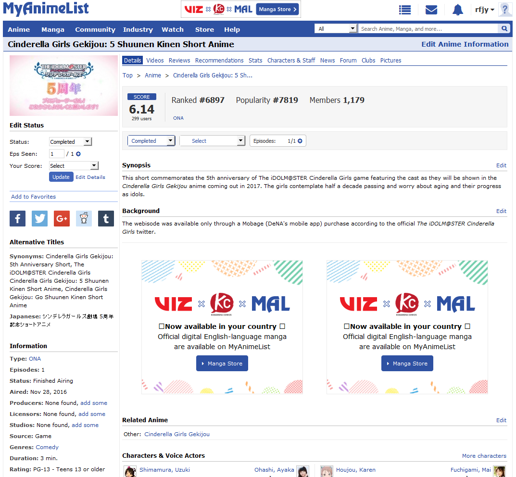Viewport: 516px width, 477px height.
Task: Focus the search Anime, Manga field
Action: point(428,29)
